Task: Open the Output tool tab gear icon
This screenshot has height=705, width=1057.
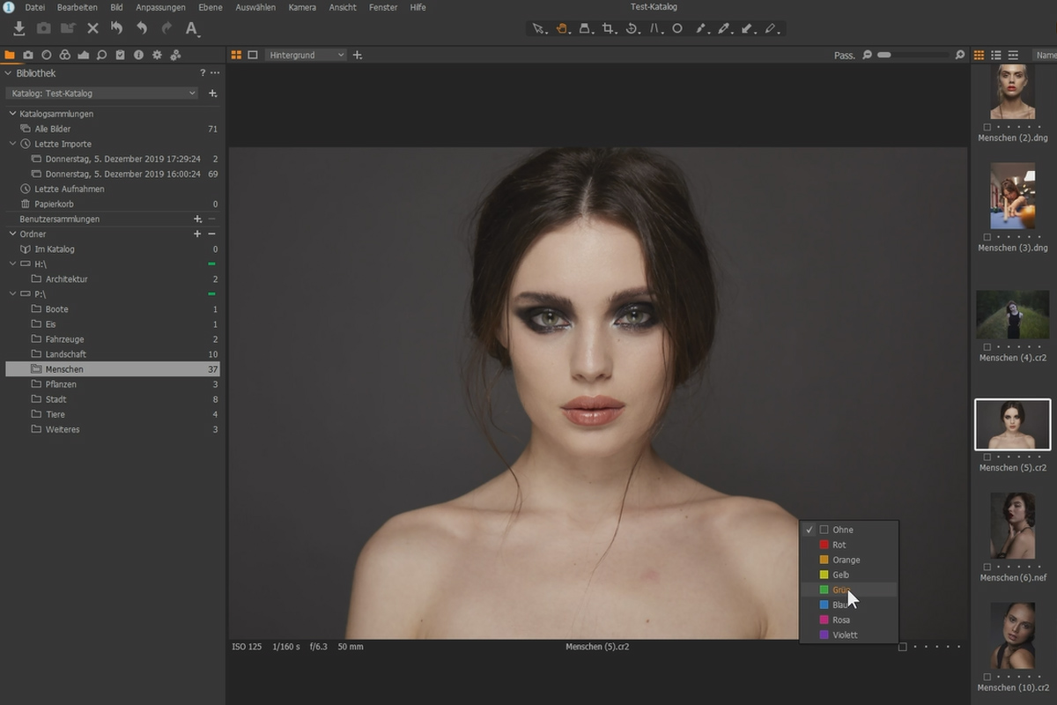Action: [157, 55]
